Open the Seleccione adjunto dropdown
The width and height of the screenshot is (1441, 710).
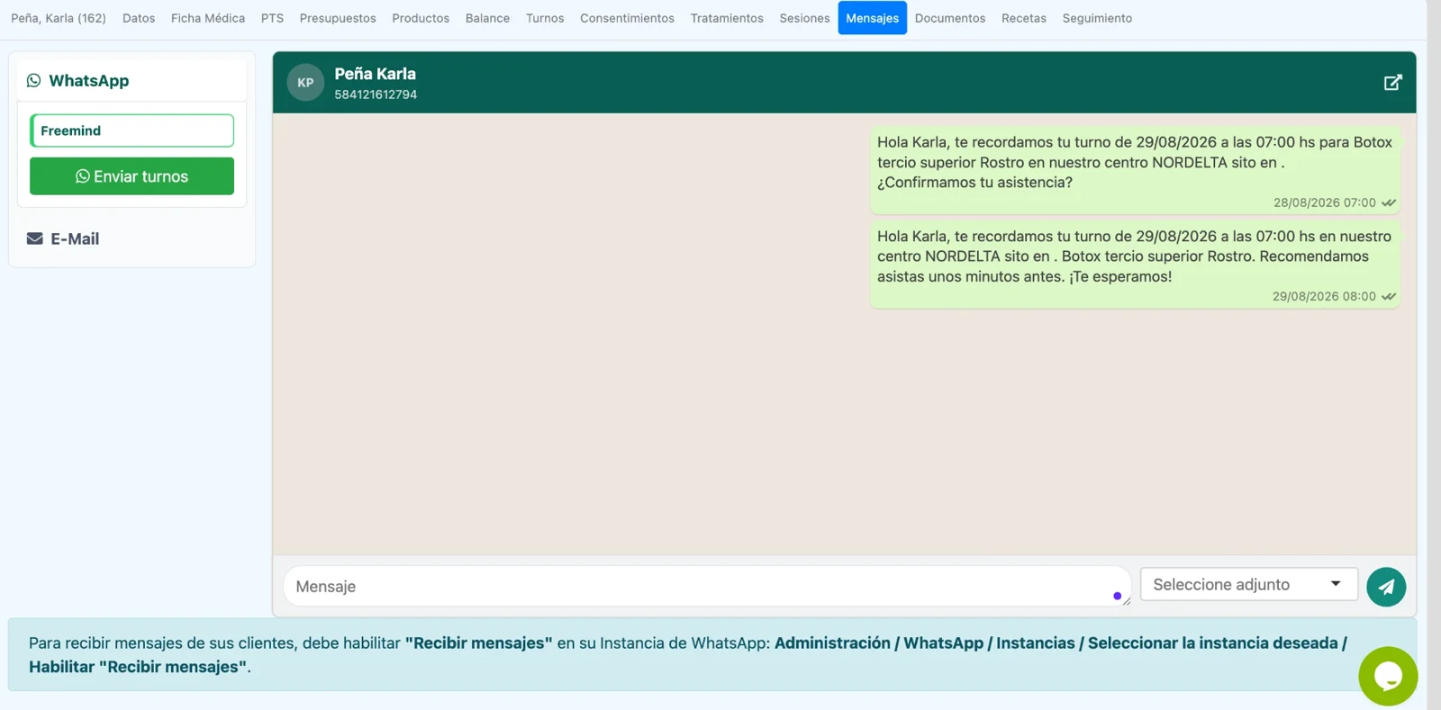click(1248, 585)
